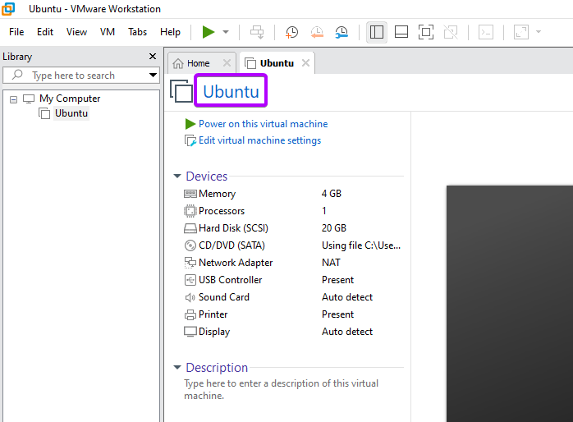Close the Home tab
Screen dimensions: 573x422
(x=227, y=63)
